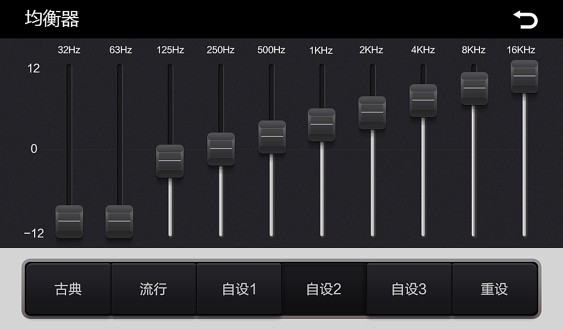Click the 32Hz slider handle
The width and height of the screenshot is (563, 330).
click(x=69, y=221)
